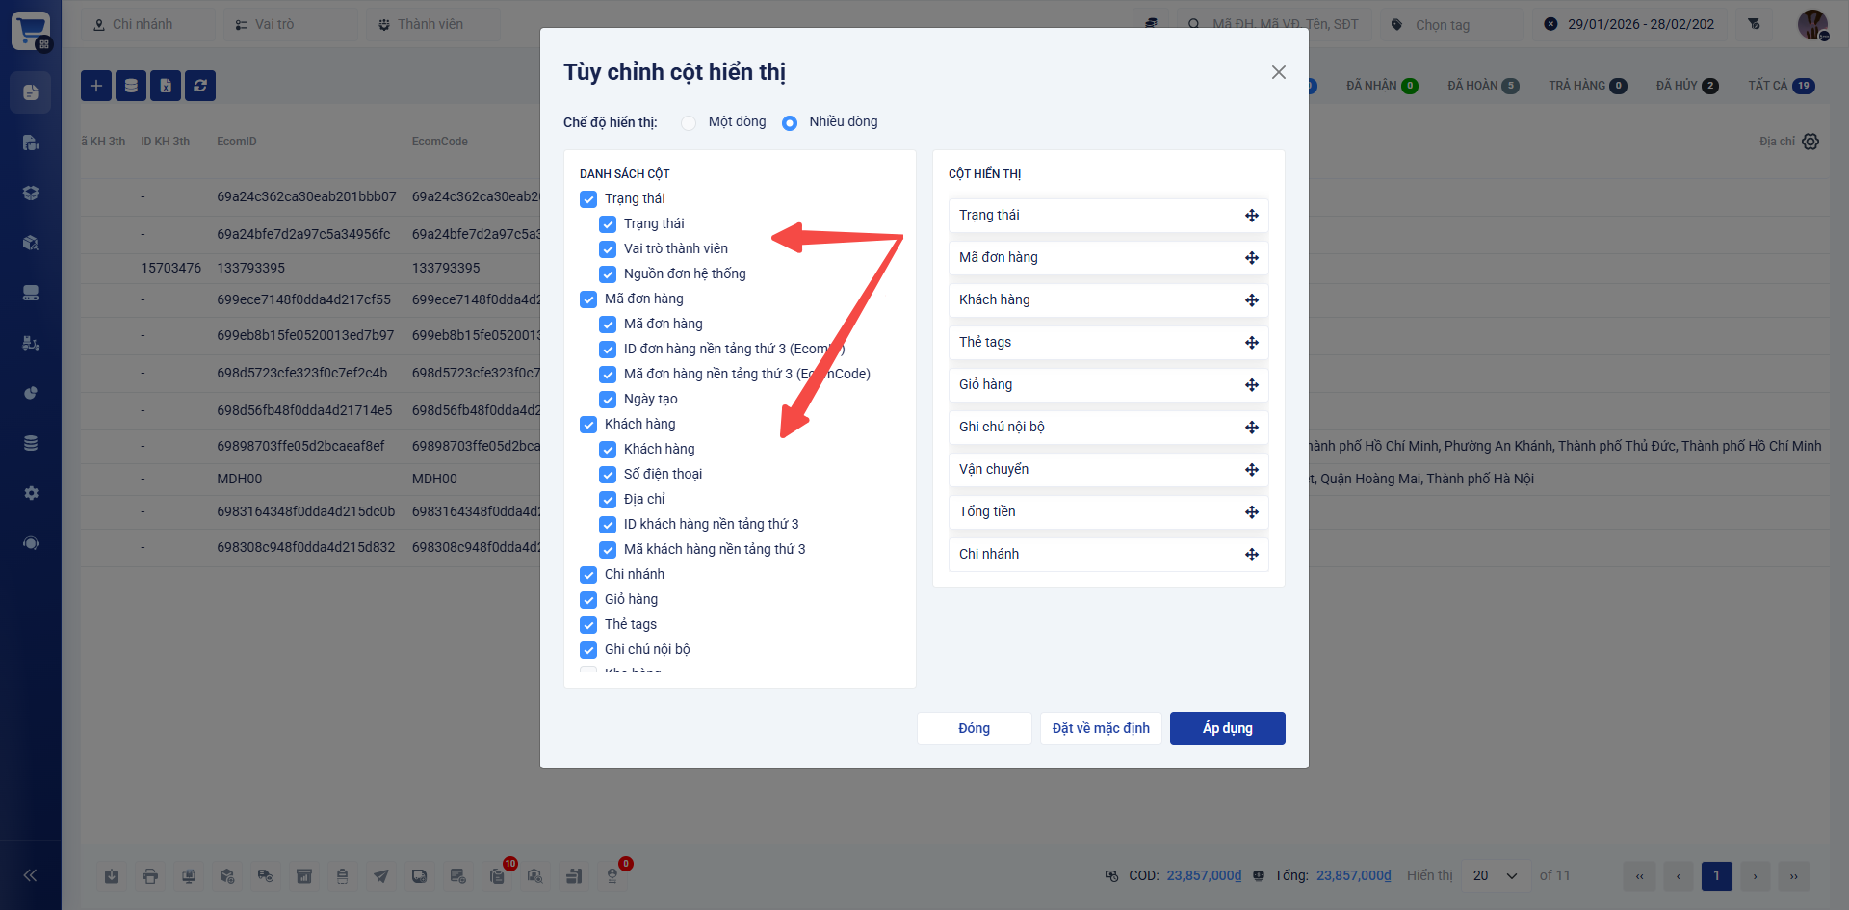Uncheck the Số điện thoại checkbox
Viewport: 1849px width, 910px height.
(608, 475)
